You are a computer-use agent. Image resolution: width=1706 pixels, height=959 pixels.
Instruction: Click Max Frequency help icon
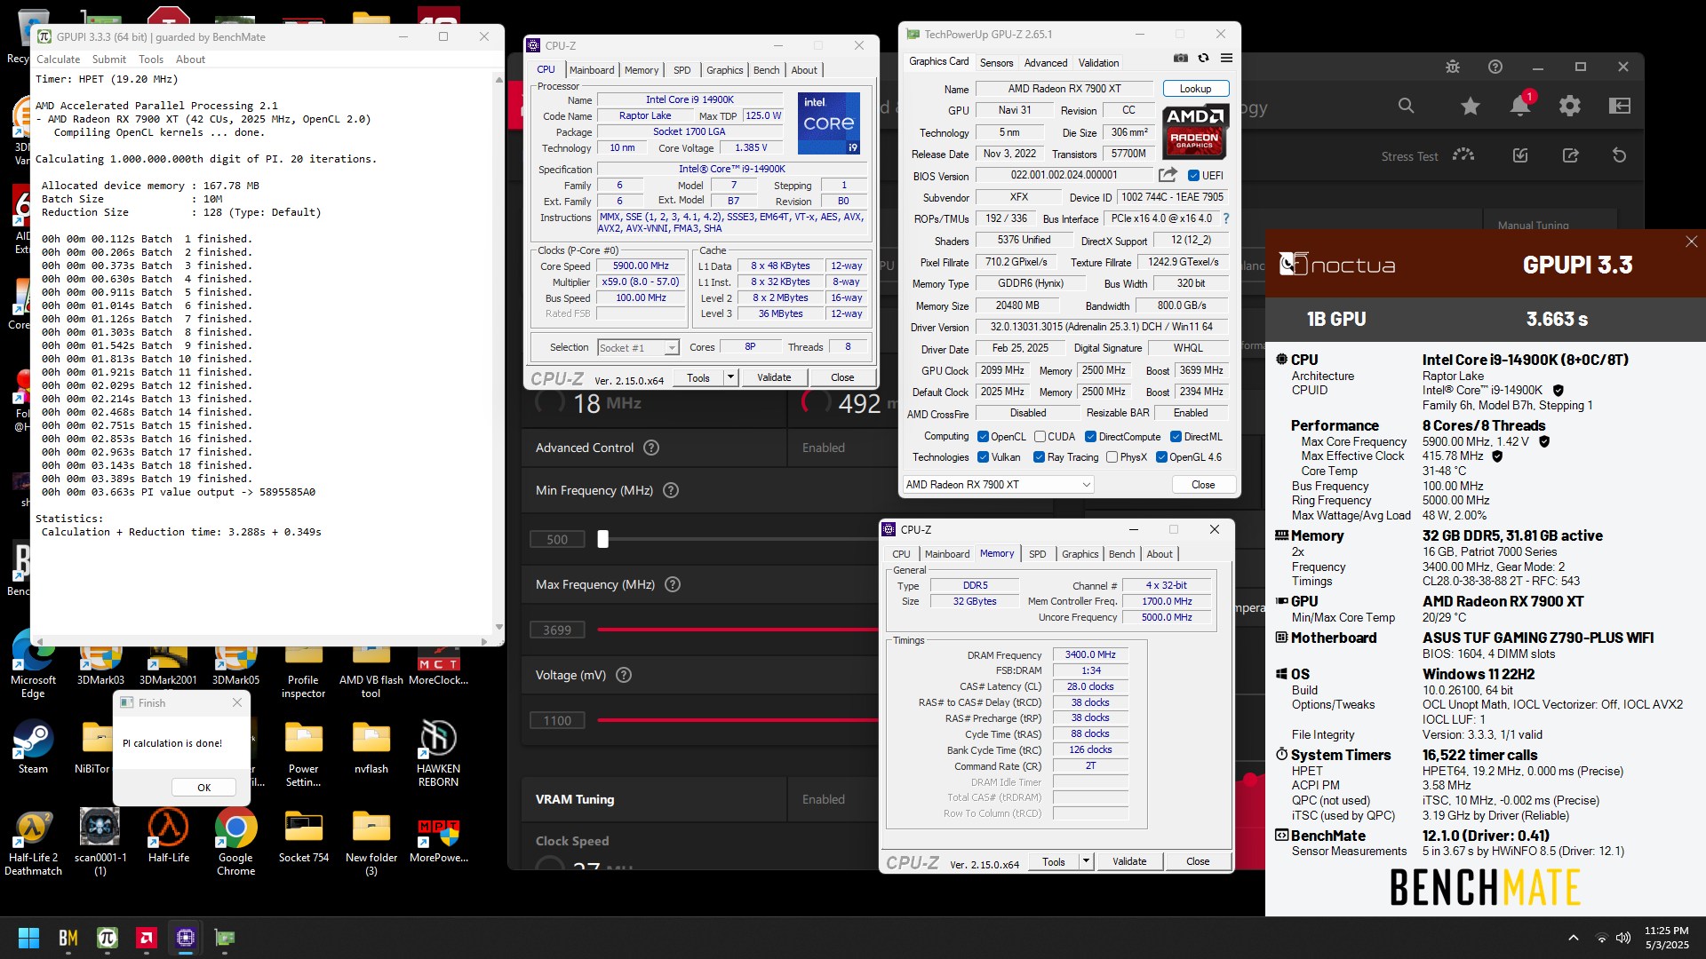[673, 584]
